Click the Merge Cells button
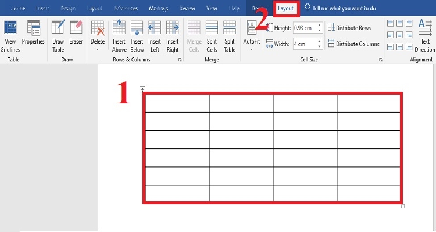436x232 pixels. 194,37
